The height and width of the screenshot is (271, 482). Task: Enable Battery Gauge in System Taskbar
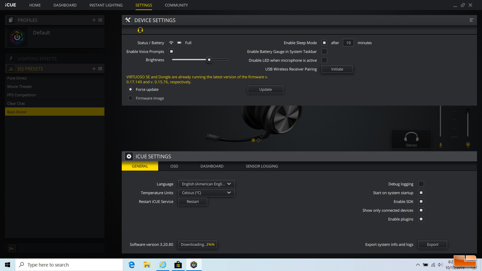tap(324, 51)
